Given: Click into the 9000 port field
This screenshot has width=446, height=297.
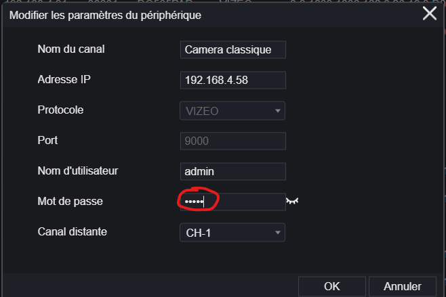Looking at the screenshot, I should click(233, 141).
